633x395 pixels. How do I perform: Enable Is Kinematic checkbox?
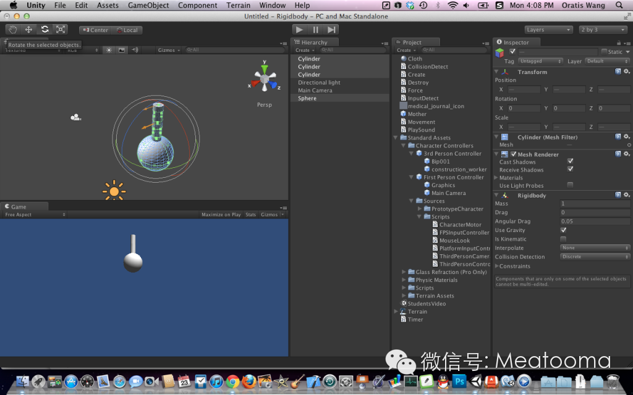tap(563, 239)
